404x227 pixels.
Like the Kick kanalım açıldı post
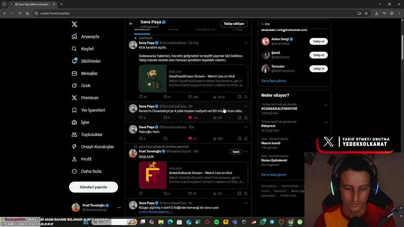tap(190, 97)
